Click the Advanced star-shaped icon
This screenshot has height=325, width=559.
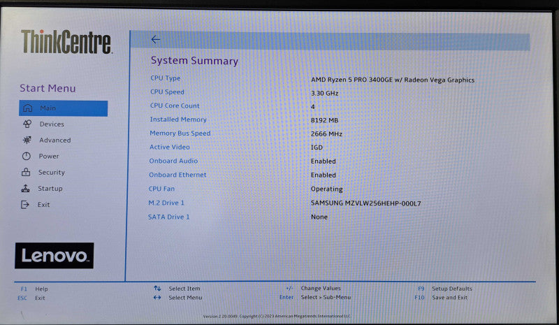pos(27,140)
